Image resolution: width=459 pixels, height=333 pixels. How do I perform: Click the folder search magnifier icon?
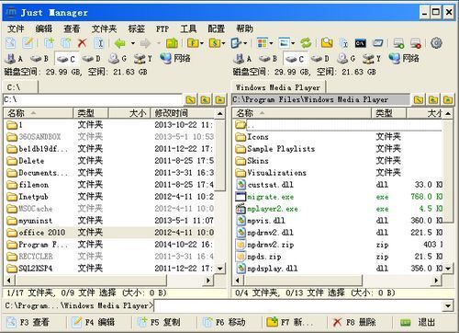(327, 43)
